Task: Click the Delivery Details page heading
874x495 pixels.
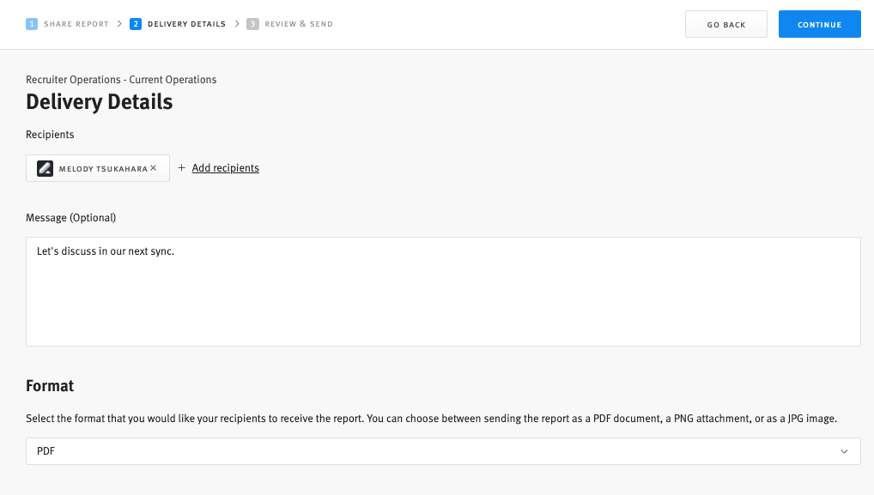Action: click(100, 102)
